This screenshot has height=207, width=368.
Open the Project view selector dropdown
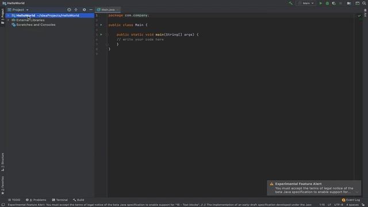click(x=18, y=10)
